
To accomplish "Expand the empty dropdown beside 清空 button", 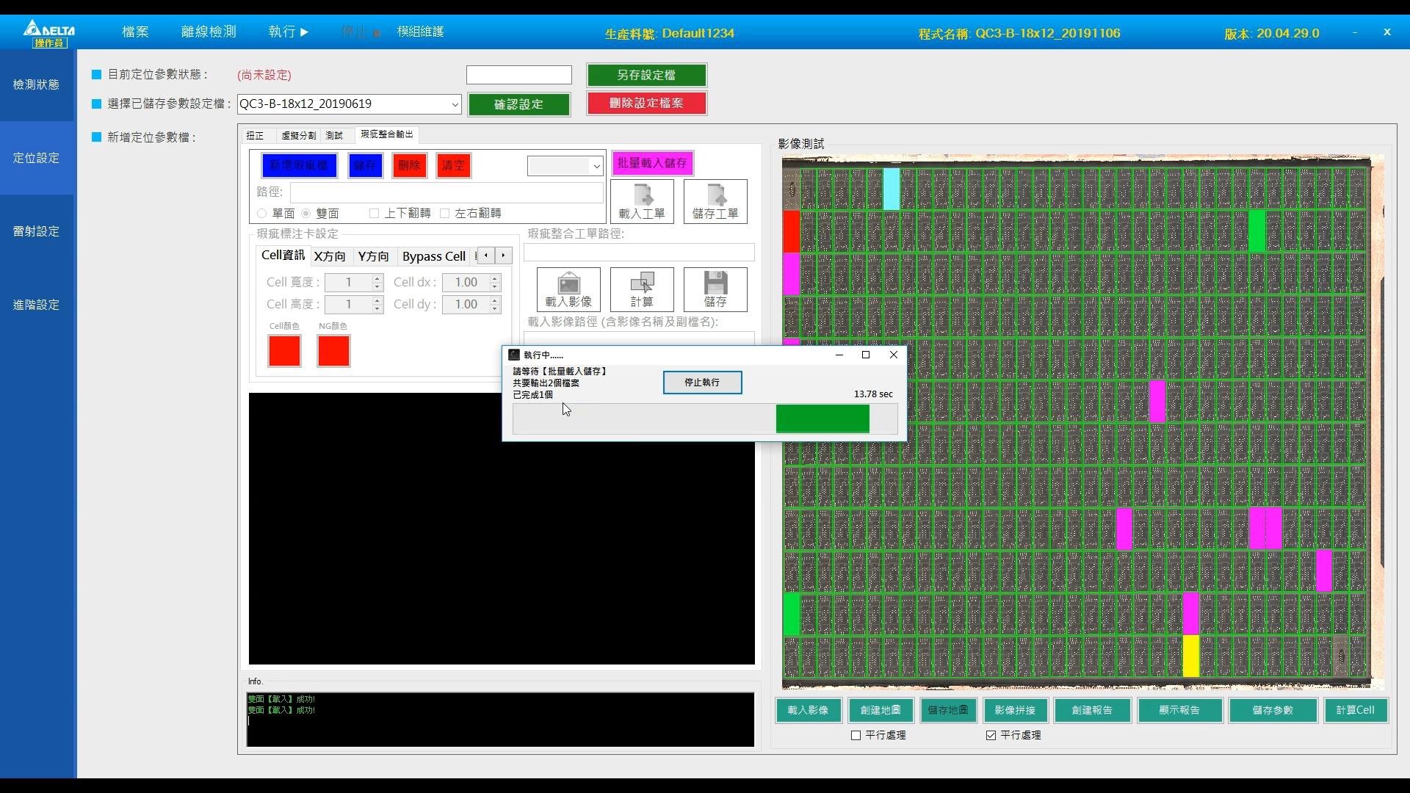I will pos(596,166).
